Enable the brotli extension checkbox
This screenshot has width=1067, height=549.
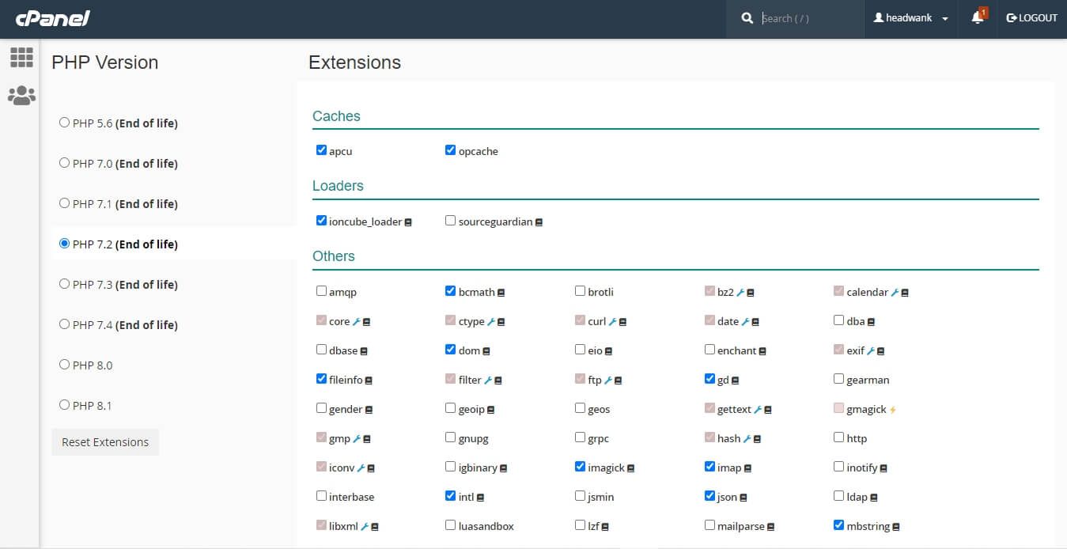click(x=581, y=291)
